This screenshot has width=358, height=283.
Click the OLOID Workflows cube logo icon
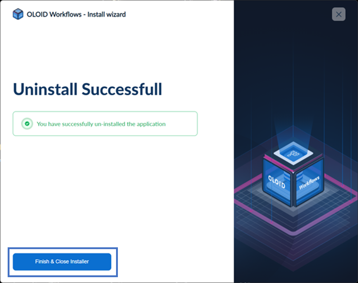[18, 14]
